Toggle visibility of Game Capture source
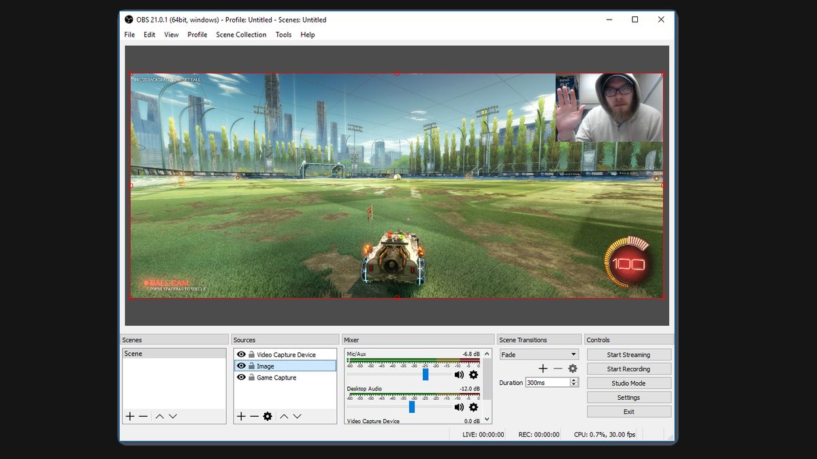The width and height of the screenshot is (817, 459). [x=241, y=377]
